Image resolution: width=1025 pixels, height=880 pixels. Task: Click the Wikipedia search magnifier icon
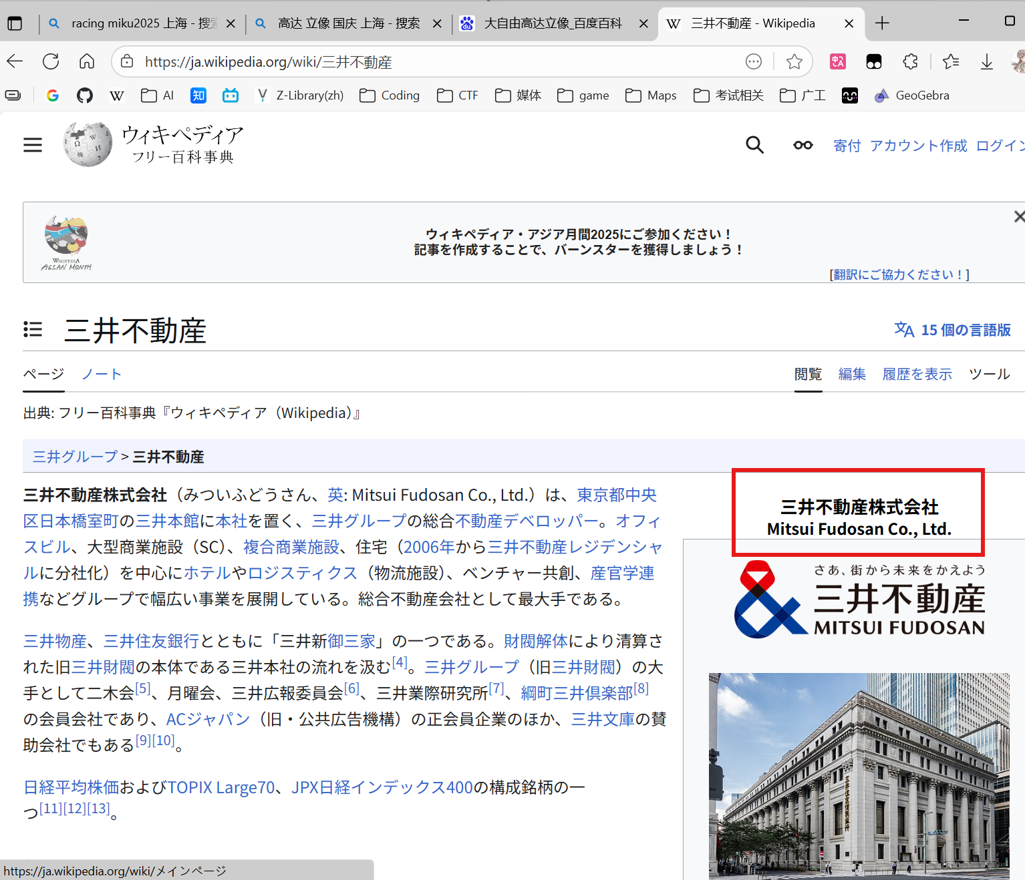[754, 145]
